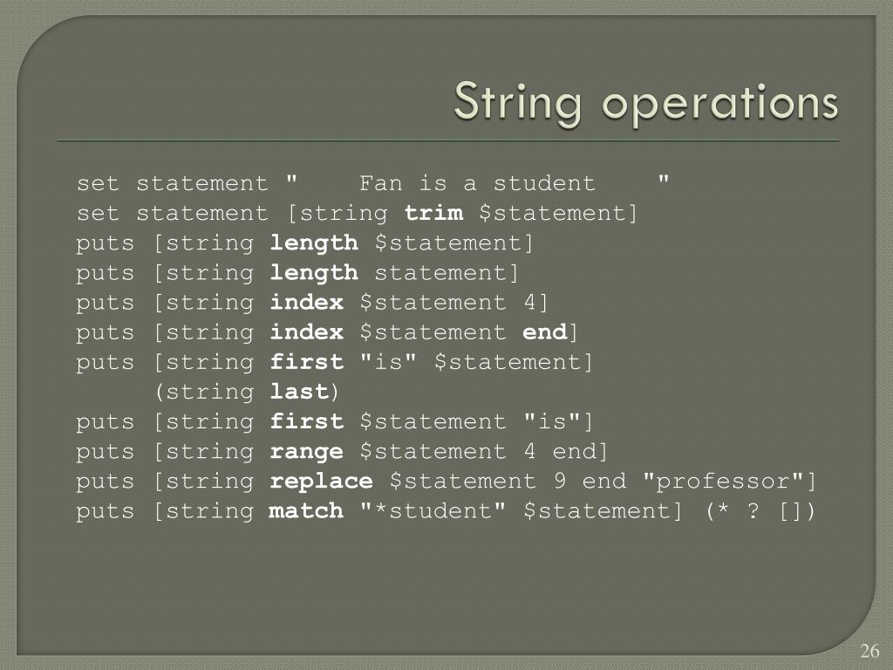Click the 4 end] range arguments
This screenshot has width=893, height=670.
point(565,451)
